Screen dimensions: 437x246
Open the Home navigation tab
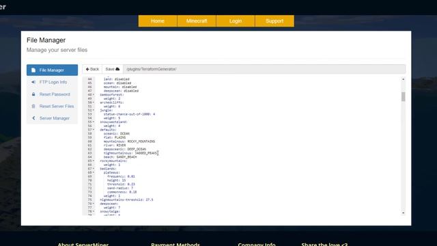[158, 21]
